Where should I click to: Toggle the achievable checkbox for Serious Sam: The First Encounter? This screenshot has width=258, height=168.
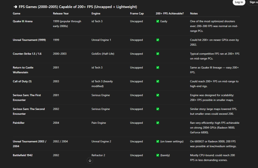click(158, 95)
